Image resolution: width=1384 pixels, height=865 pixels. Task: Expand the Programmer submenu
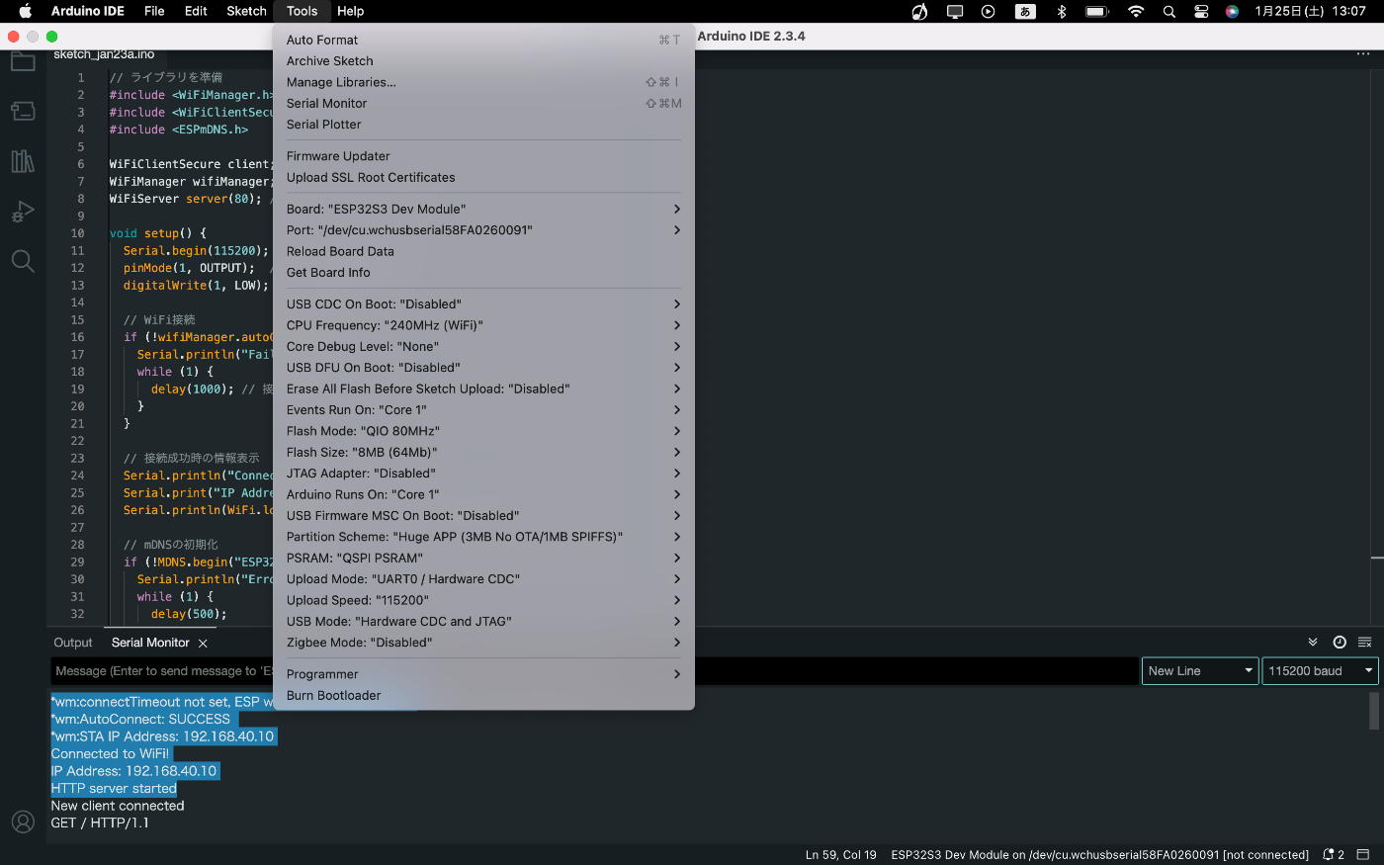(x=483, y=674)
